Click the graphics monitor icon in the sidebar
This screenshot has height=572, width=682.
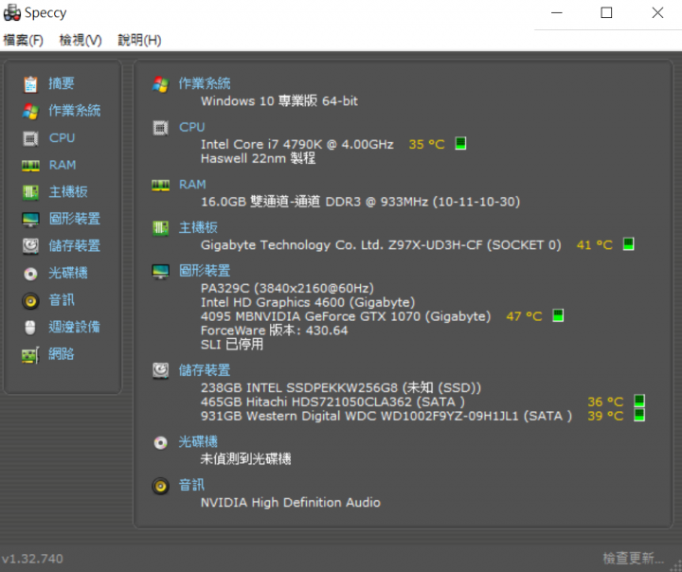(x=30, y=219)
